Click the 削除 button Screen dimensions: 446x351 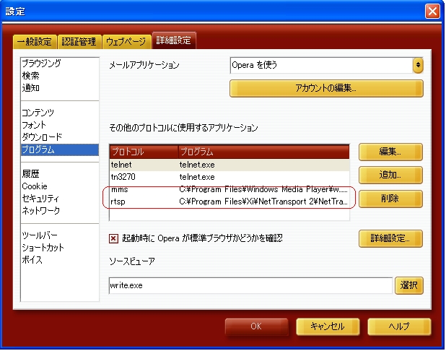point(390,199)
